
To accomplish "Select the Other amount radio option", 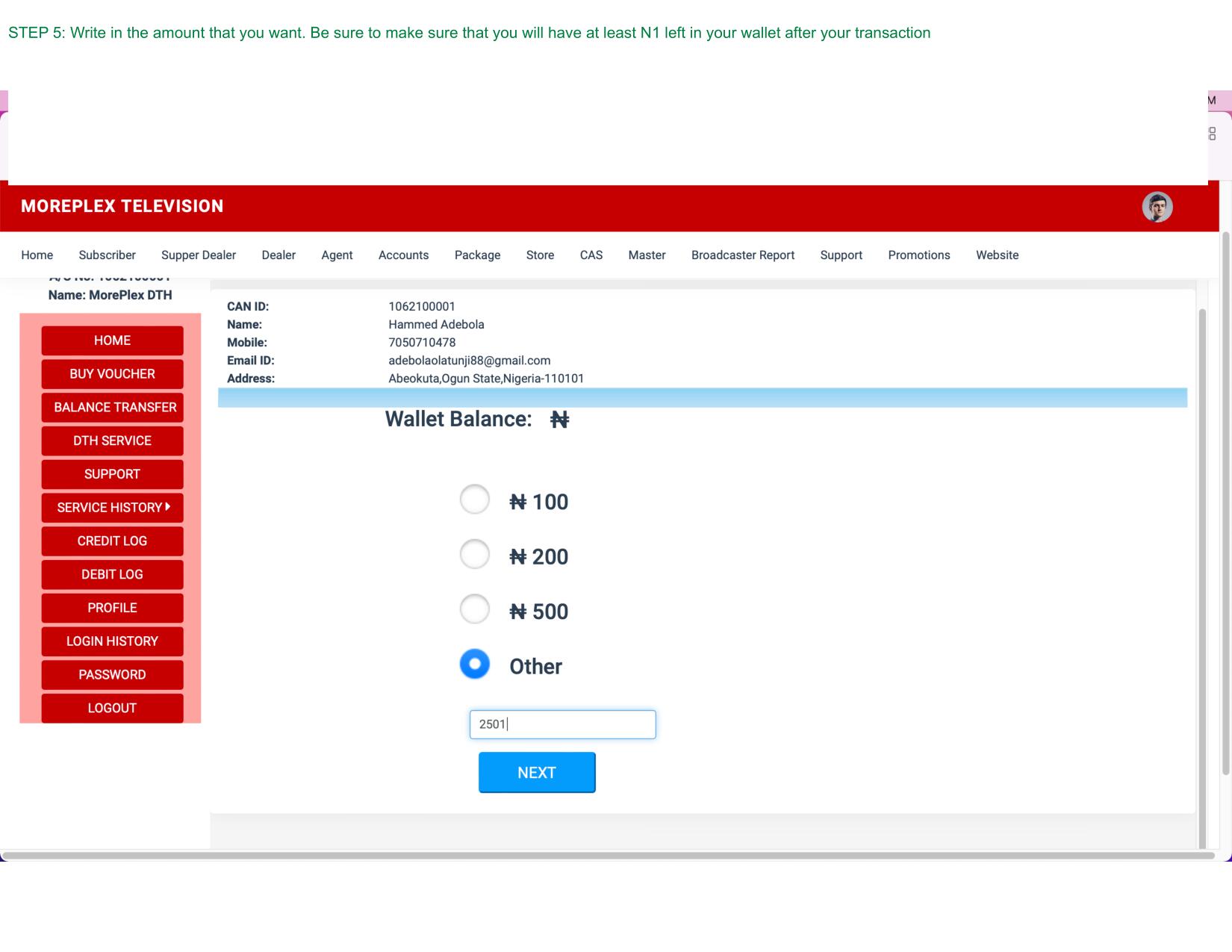I will tap(474, 664).
